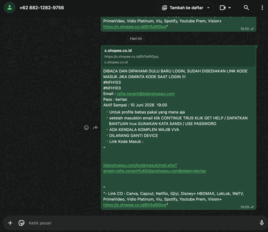The width and height of the screenshot is (268, 232).
Task: Forward the message with arrow icon
Action: (x=95, y=128)
